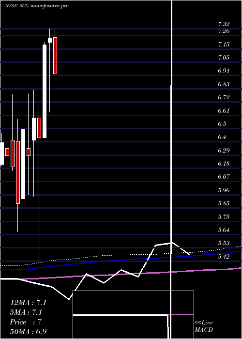Image resolution: width=242 pixels, height=339 pixels.
Task: Select the tallest white candlestick body
Action: pyautogui.click(x=45, y=91)
